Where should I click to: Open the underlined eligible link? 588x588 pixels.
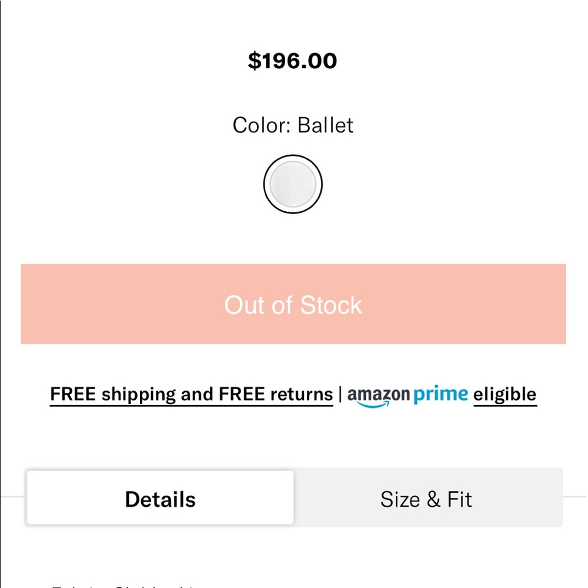(505, 395)
